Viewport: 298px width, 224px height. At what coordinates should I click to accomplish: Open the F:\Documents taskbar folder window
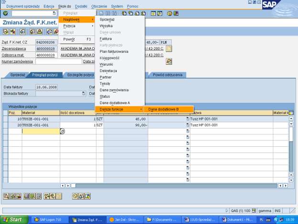click(162, 220)
